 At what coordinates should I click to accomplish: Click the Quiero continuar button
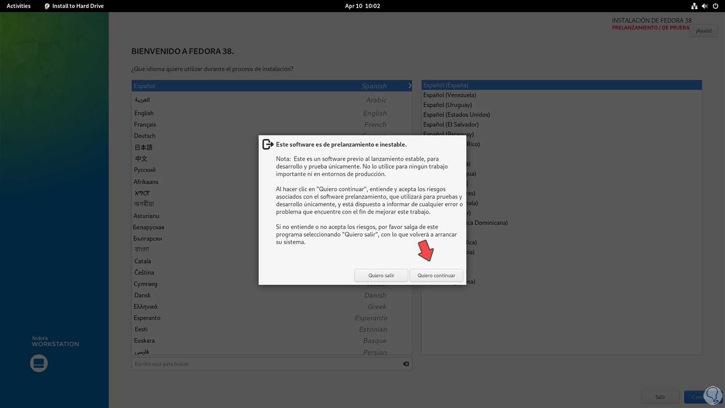(x=436, y=276)
